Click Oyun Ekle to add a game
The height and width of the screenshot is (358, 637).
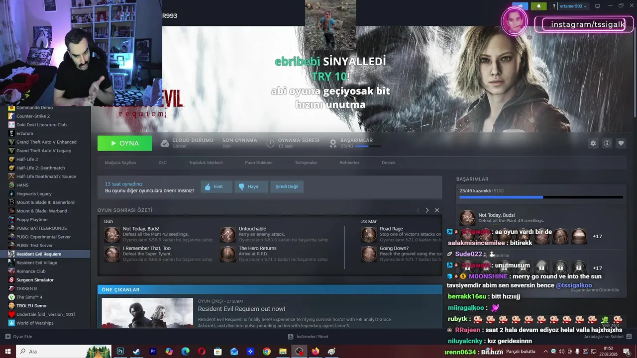click(19, 337)
